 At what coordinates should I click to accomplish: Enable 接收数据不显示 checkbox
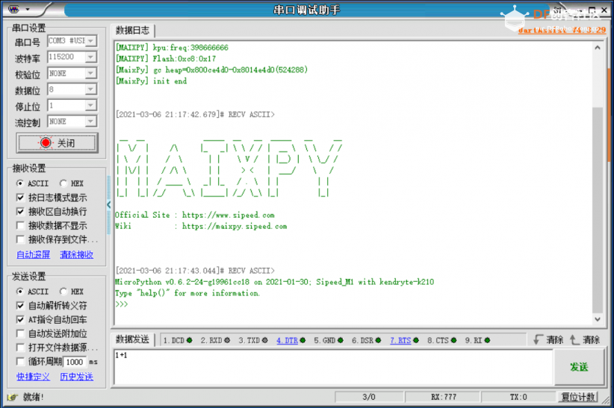(20, 225)
